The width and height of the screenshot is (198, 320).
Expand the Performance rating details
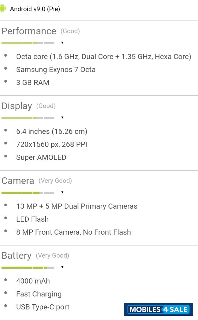click(62, 43)
